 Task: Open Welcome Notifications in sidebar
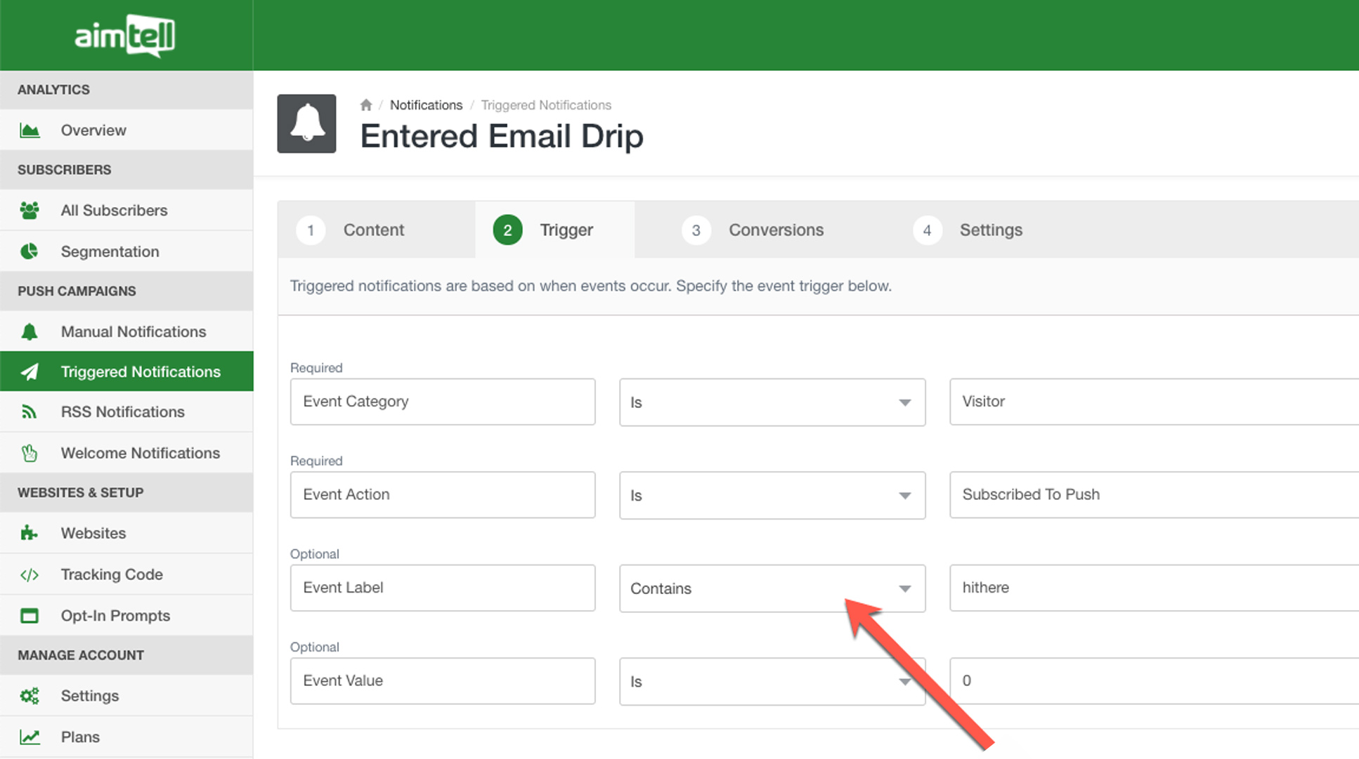[x=140, y=453]
